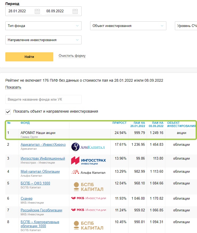The width and height of the screenshot is (197, 233).
Task: Click the МКБ Инвестиции logo in row 6
Action: pos(88,198)
